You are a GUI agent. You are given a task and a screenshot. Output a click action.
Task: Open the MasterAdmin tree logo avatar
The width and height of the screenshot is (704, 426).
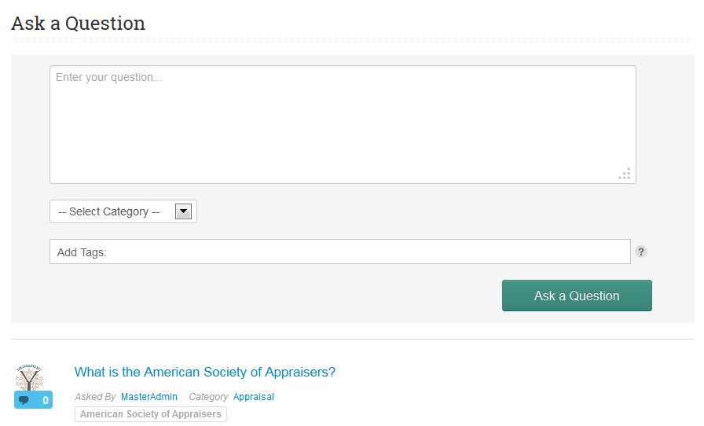[29, 377]
